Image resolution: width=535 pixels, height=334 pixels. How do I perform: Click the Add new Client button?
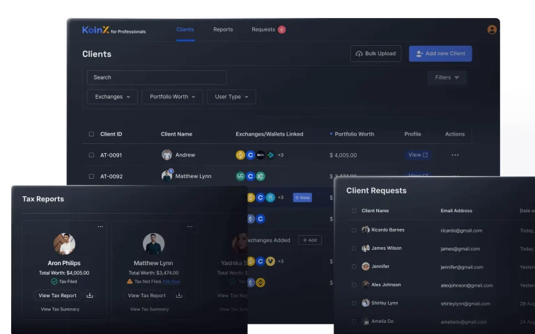[x=440, y=54]
